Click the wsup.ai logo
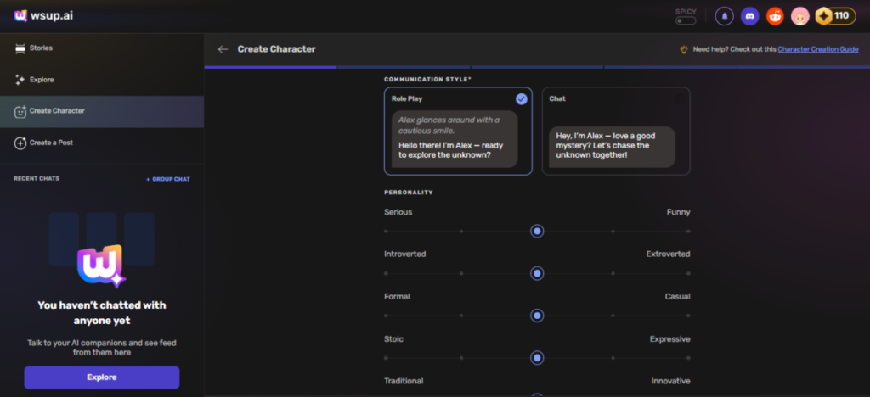Image resolution: width=870 pixels, height=397 pixels. [x=42, y=15]
